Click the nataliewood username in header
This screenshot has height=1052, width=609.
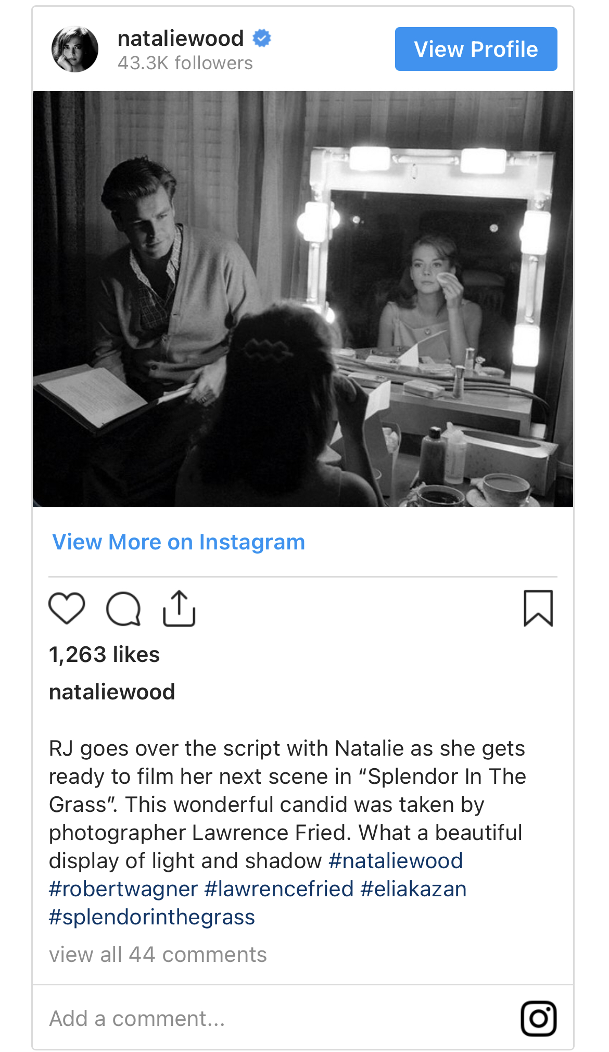pyautogui.click(x=181, y=39)
